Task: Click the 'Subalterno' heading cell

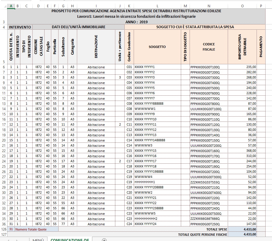Action: (x=63, y=47)
